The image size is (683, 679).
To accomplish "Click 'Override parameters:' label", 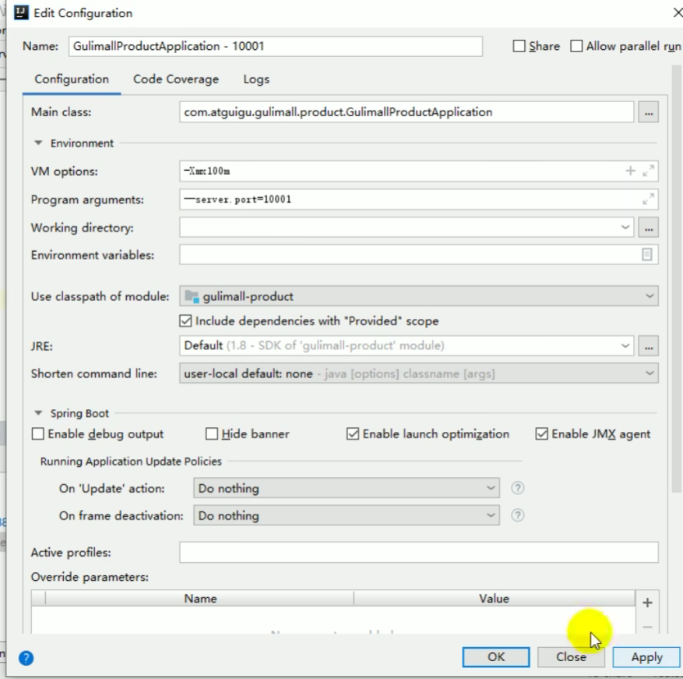I will pyautogui.click(x=90, y=577).
